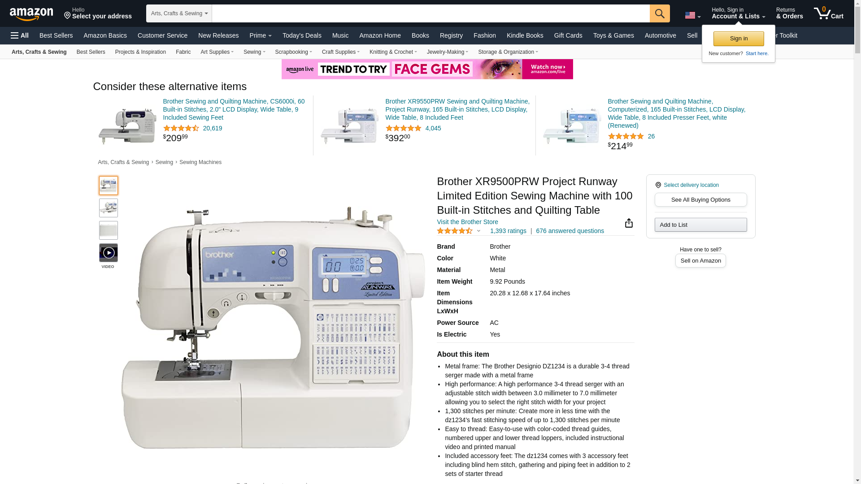Click the US flag language selector

point(692,16)
